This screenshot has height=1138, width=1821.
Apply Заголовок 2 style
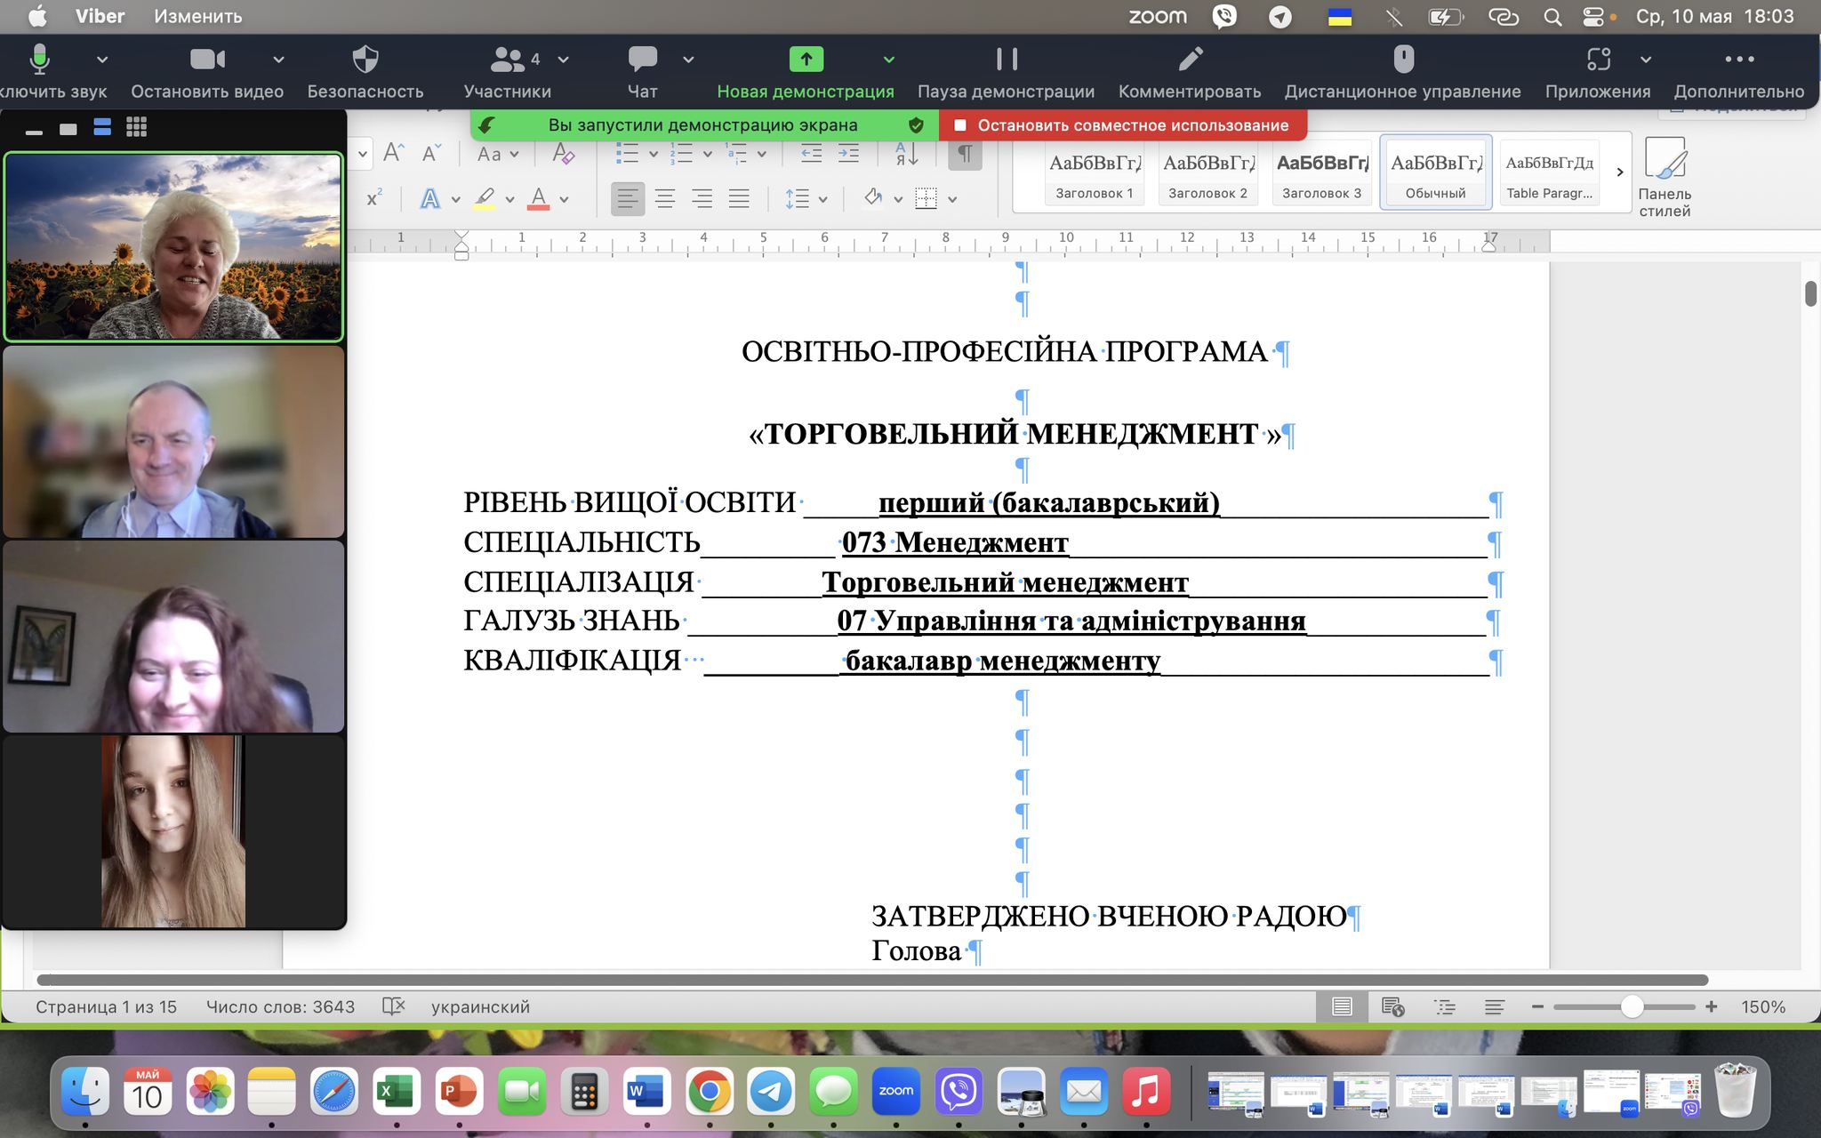(1207, 173)
